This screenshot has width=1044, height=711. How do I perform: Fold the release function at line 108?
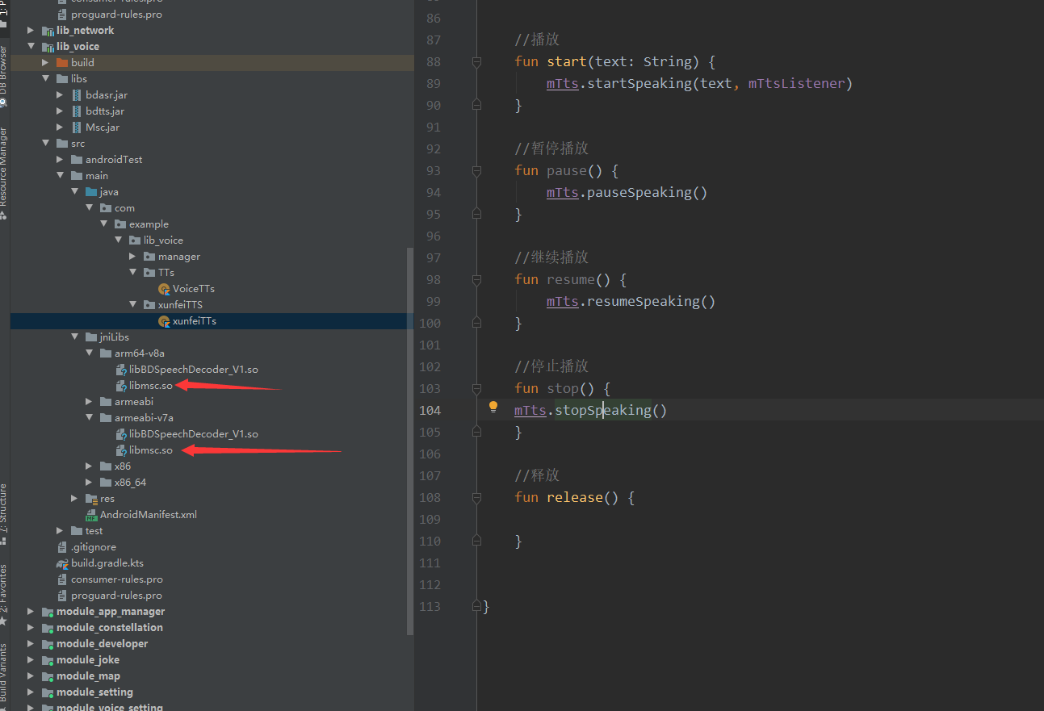coord(476,498)
